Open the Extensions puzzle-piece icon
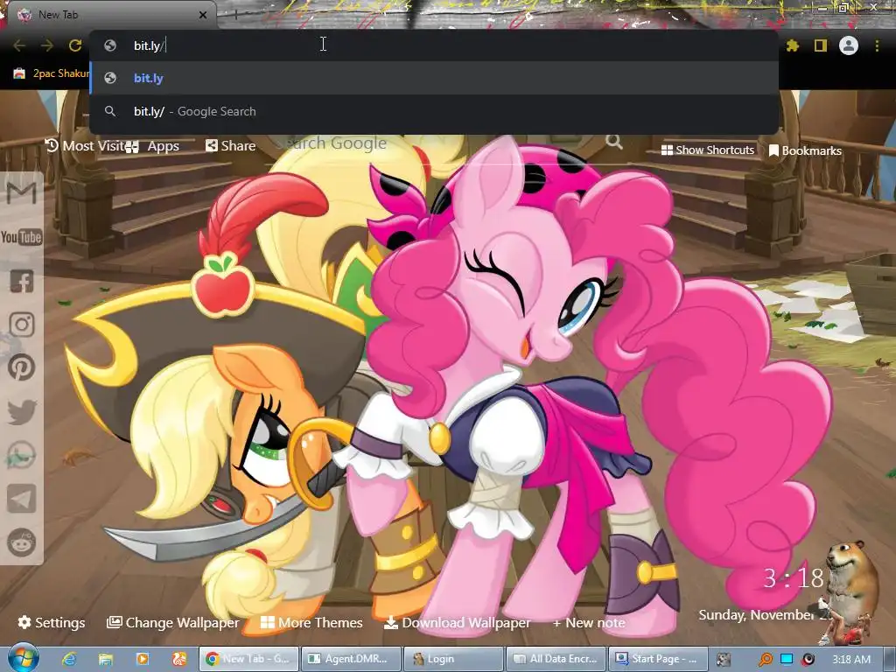This screenshot has width=896, height=672. [793, 45]
